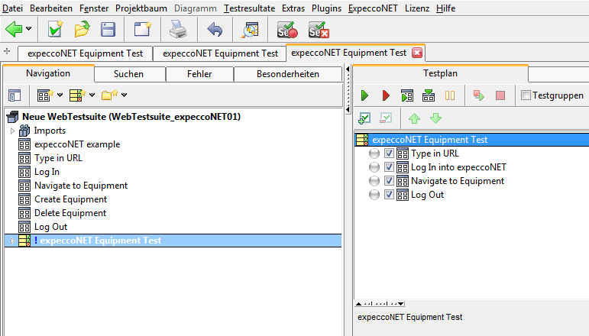589x336 pixels.
Task: Open folder icon in main toolbar
Action: point(82,30)
